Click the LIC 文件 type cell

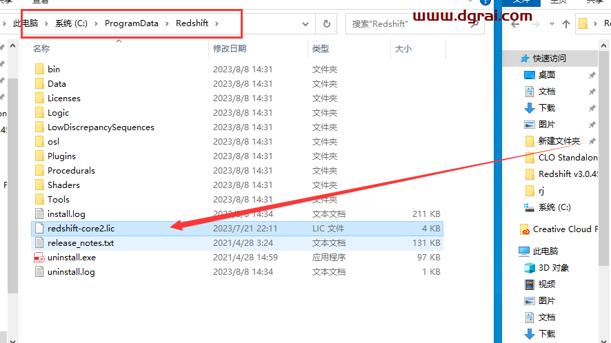(328, 229)
